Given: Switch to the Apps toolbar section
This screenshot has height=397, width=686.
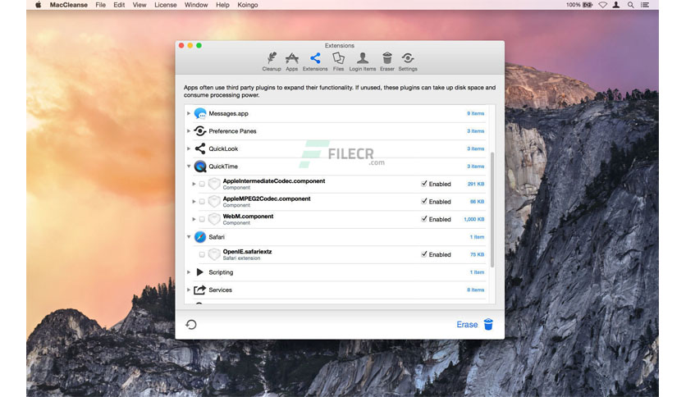Looking at the screenshot, I should [x=292, y=62].
